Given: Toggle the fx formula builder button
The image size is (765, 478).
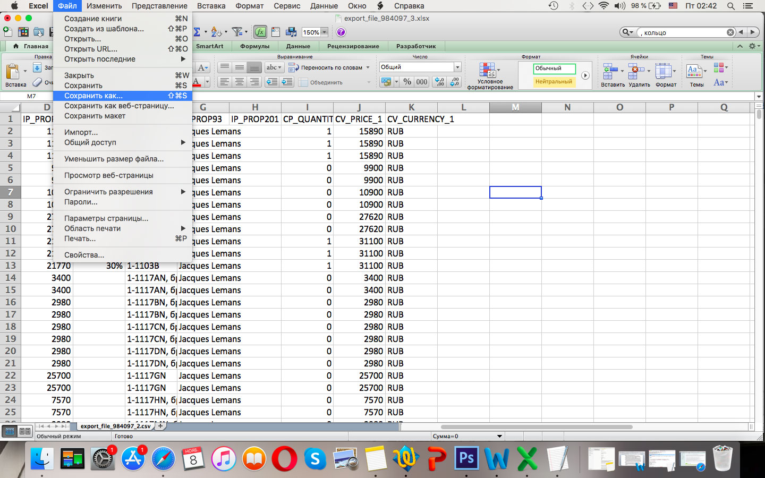Looking at the screenshot, I should tap(260, 32).
